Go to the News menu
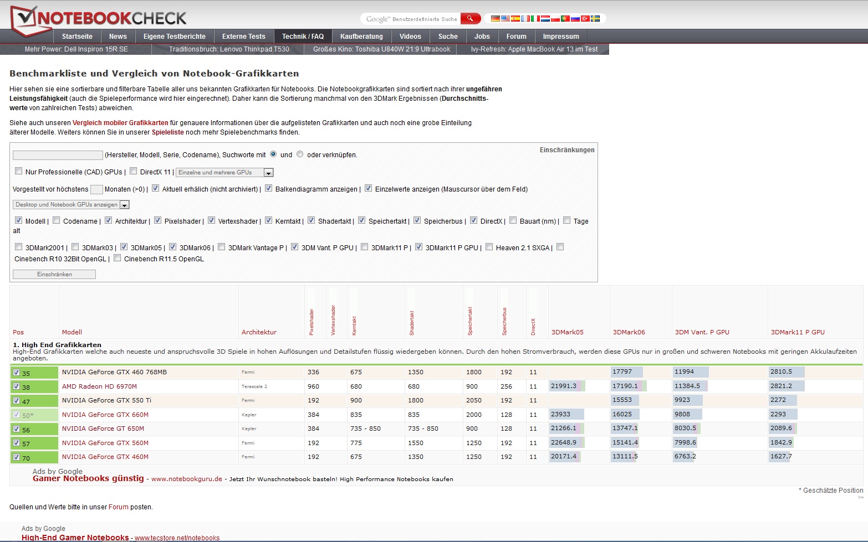Image resolution: width=868 pixels, height=542 pixels. (118, 37)
